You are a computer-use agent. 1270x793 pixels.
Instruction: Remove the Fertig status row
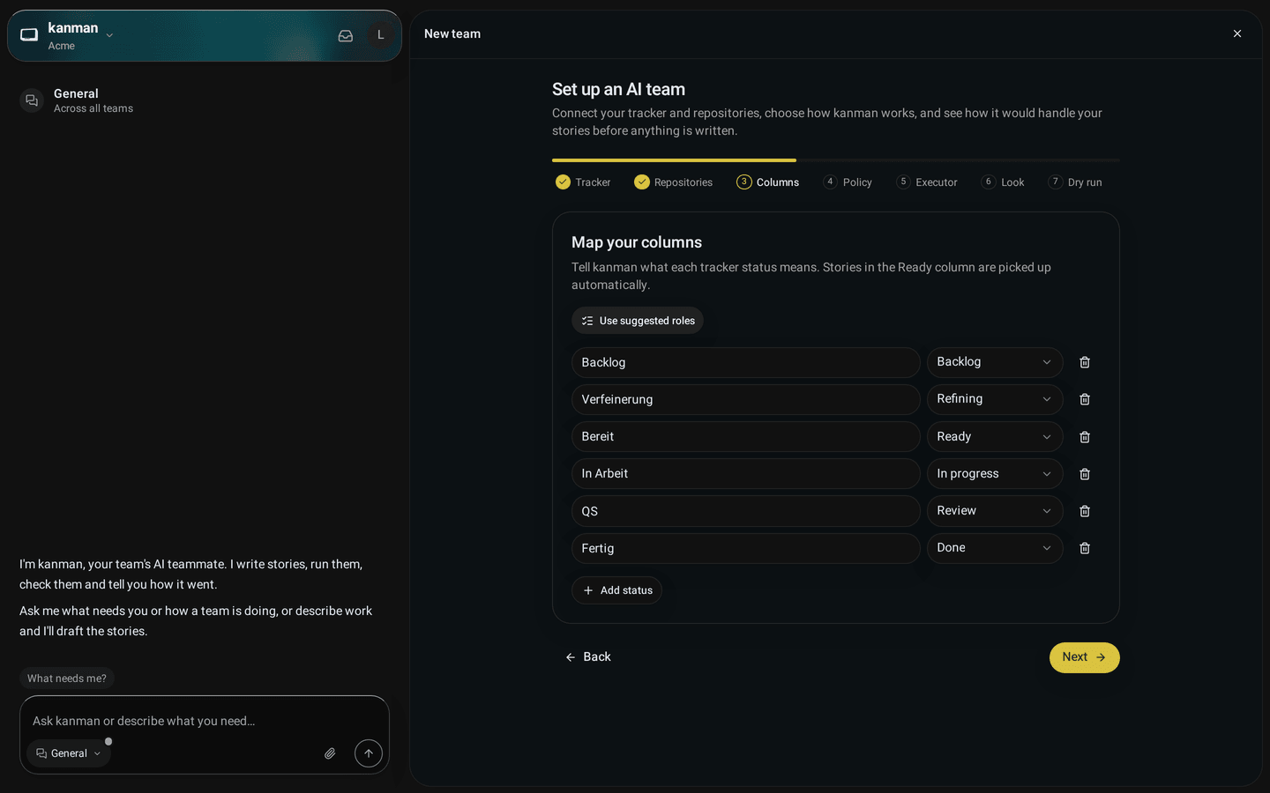click(x=1085, y=548)
